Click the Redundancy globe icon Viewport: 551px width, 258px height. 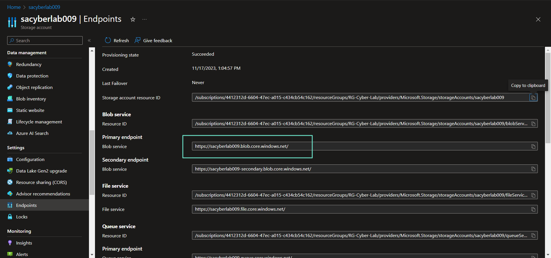pyautogui.click(x=10, y=64)
